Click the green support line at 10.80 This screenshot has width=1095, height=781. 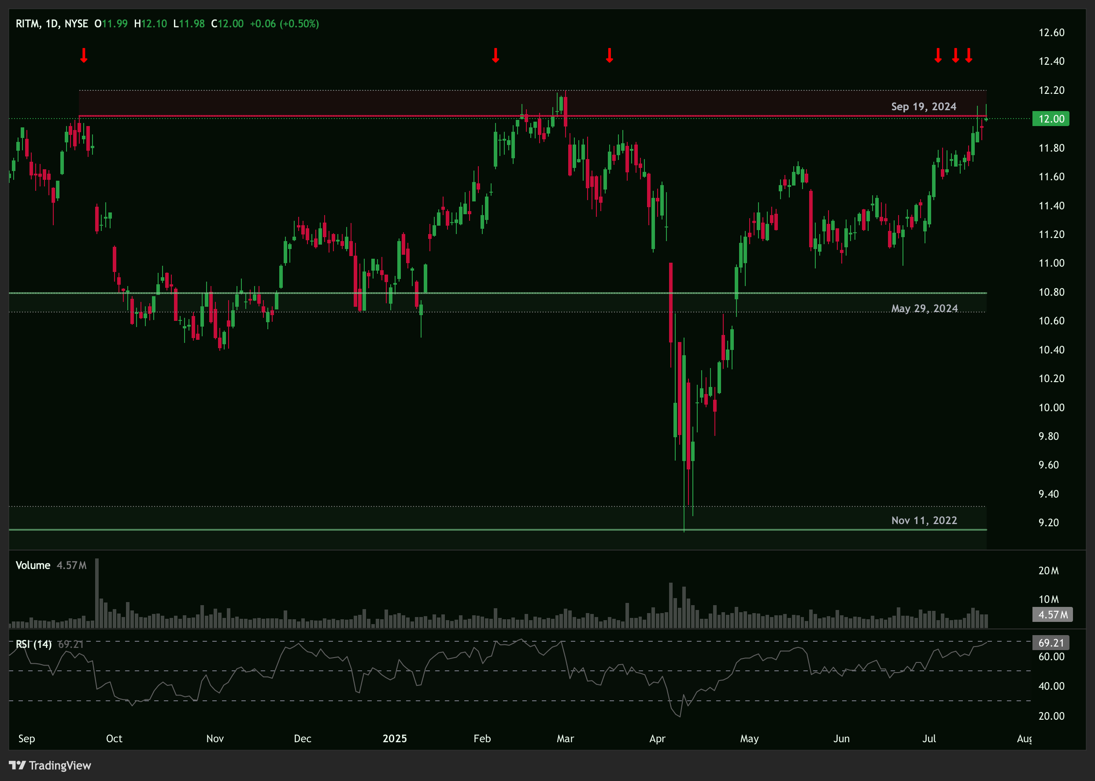[529, 293]
